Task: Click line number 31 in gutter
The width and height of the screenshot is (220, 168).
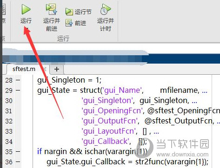Action: pos(9,111)
